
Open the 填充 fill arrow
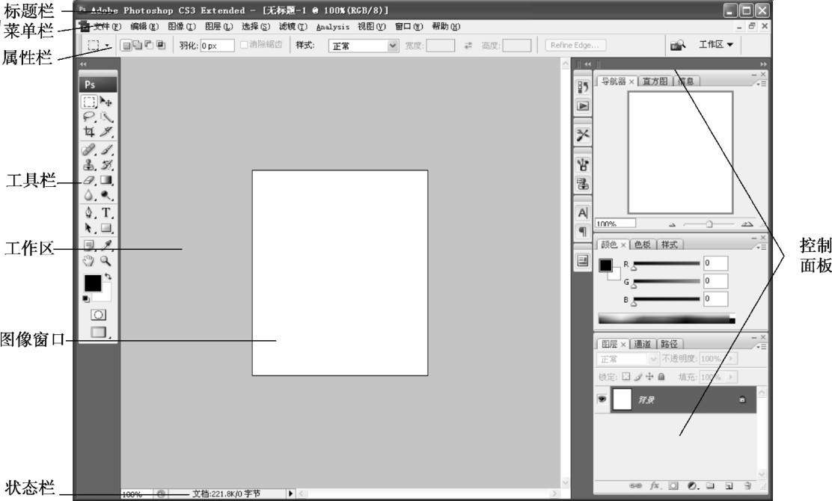point(731,377)
